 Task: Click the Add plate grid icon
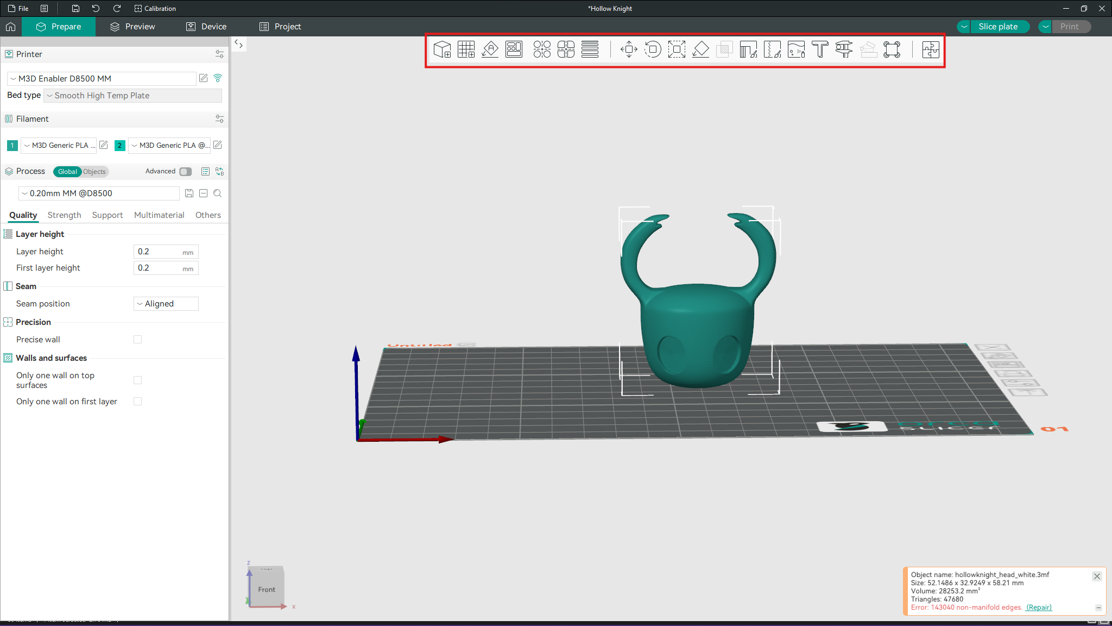point(466,49)
